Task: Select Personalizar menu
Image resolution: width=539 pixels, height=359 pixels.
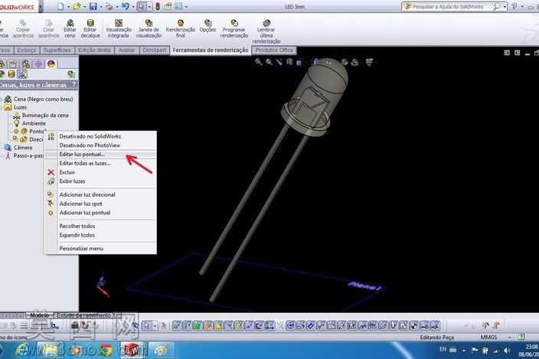Action: pos(81,248)
